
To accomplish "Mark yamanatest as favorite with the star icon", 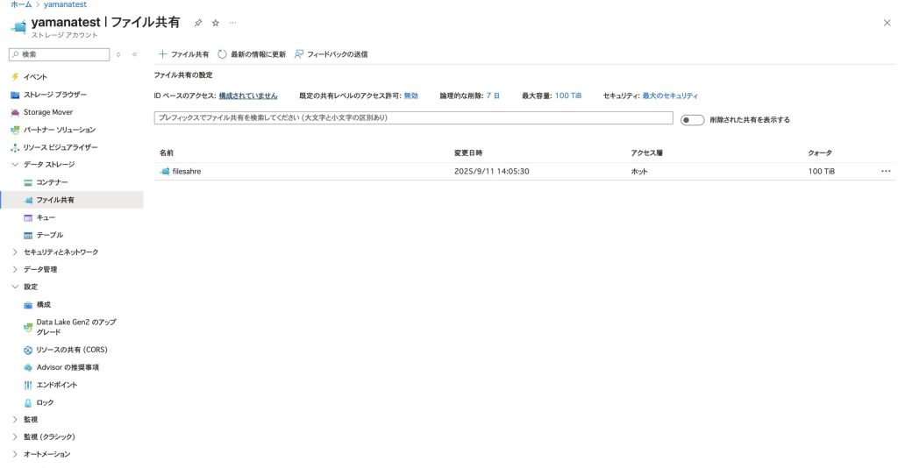I will (x=216, y=23).
